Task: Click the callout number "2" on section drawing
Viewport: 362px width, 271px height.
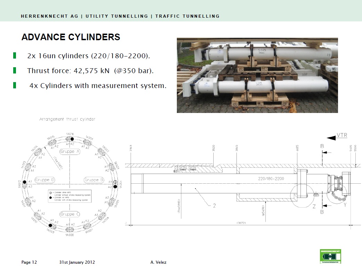Action: [214, 206]
